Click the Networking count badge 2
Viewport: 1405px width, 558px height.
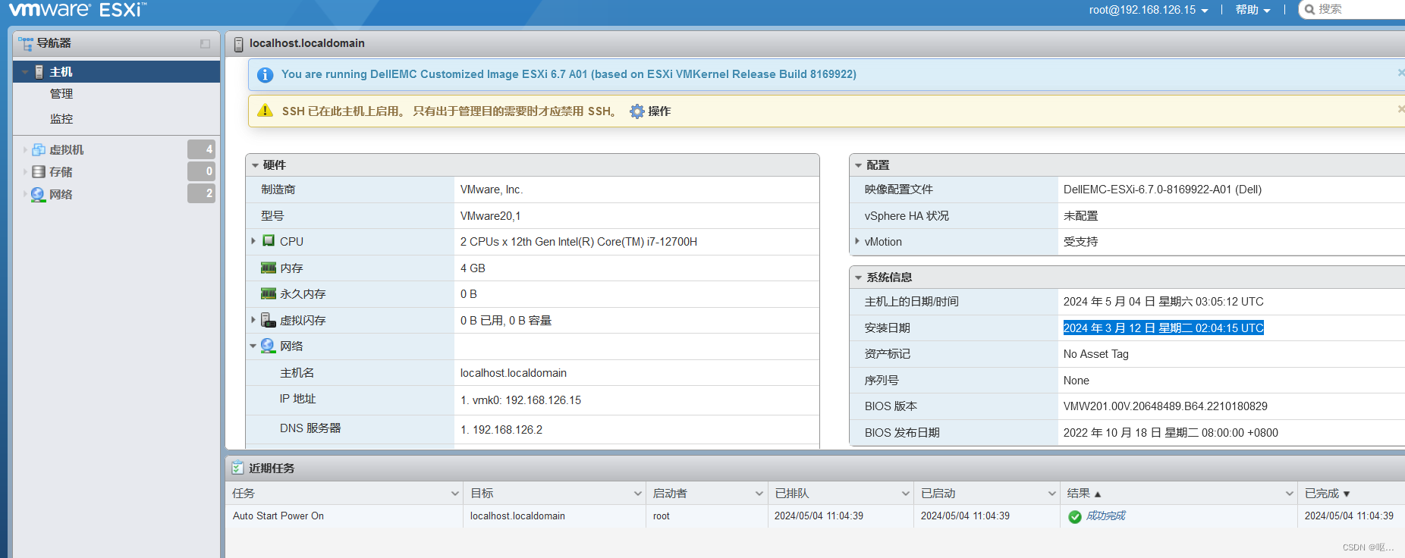coord(202,193)
